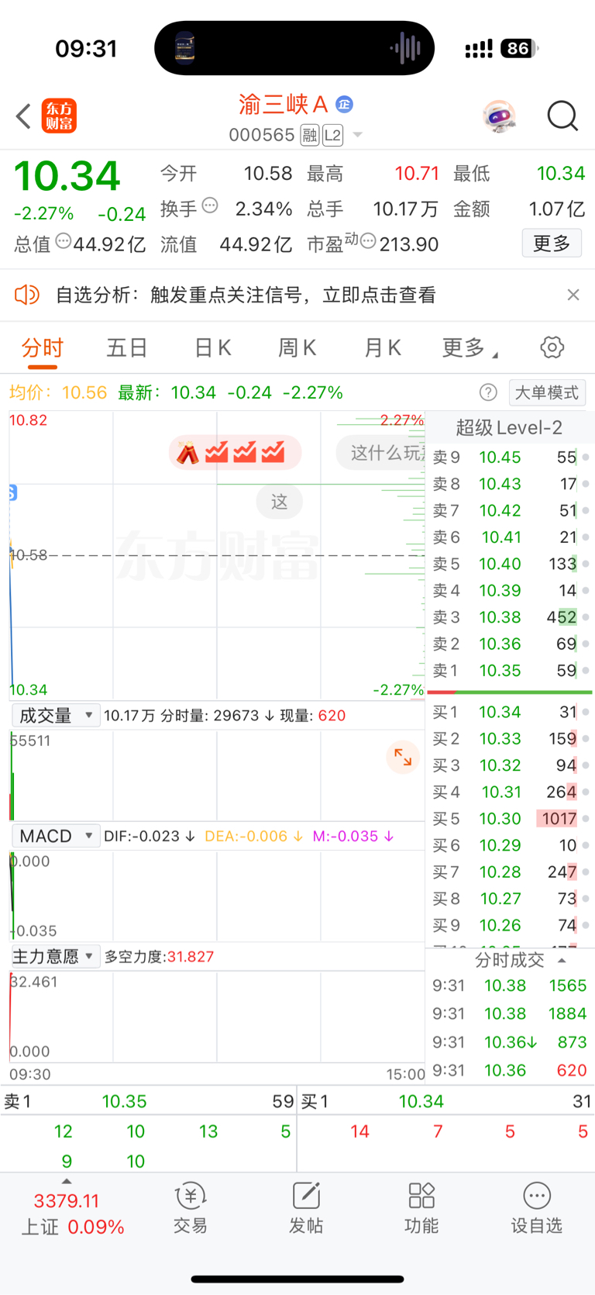Viewport: 595px width, 1295px height.
Task: Tap info icon next to 换手
Action: coord(210,206)
